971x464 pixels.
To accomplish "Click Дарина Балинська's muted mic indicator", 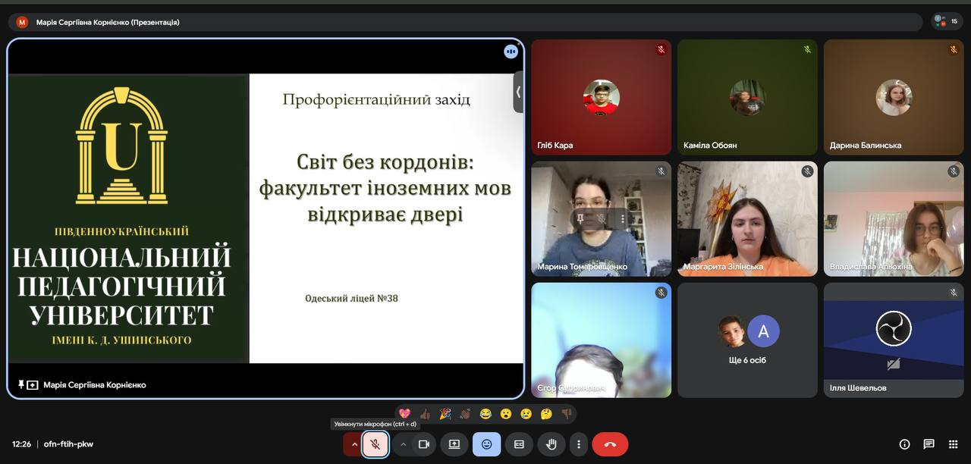I will (x=954, y=50).
